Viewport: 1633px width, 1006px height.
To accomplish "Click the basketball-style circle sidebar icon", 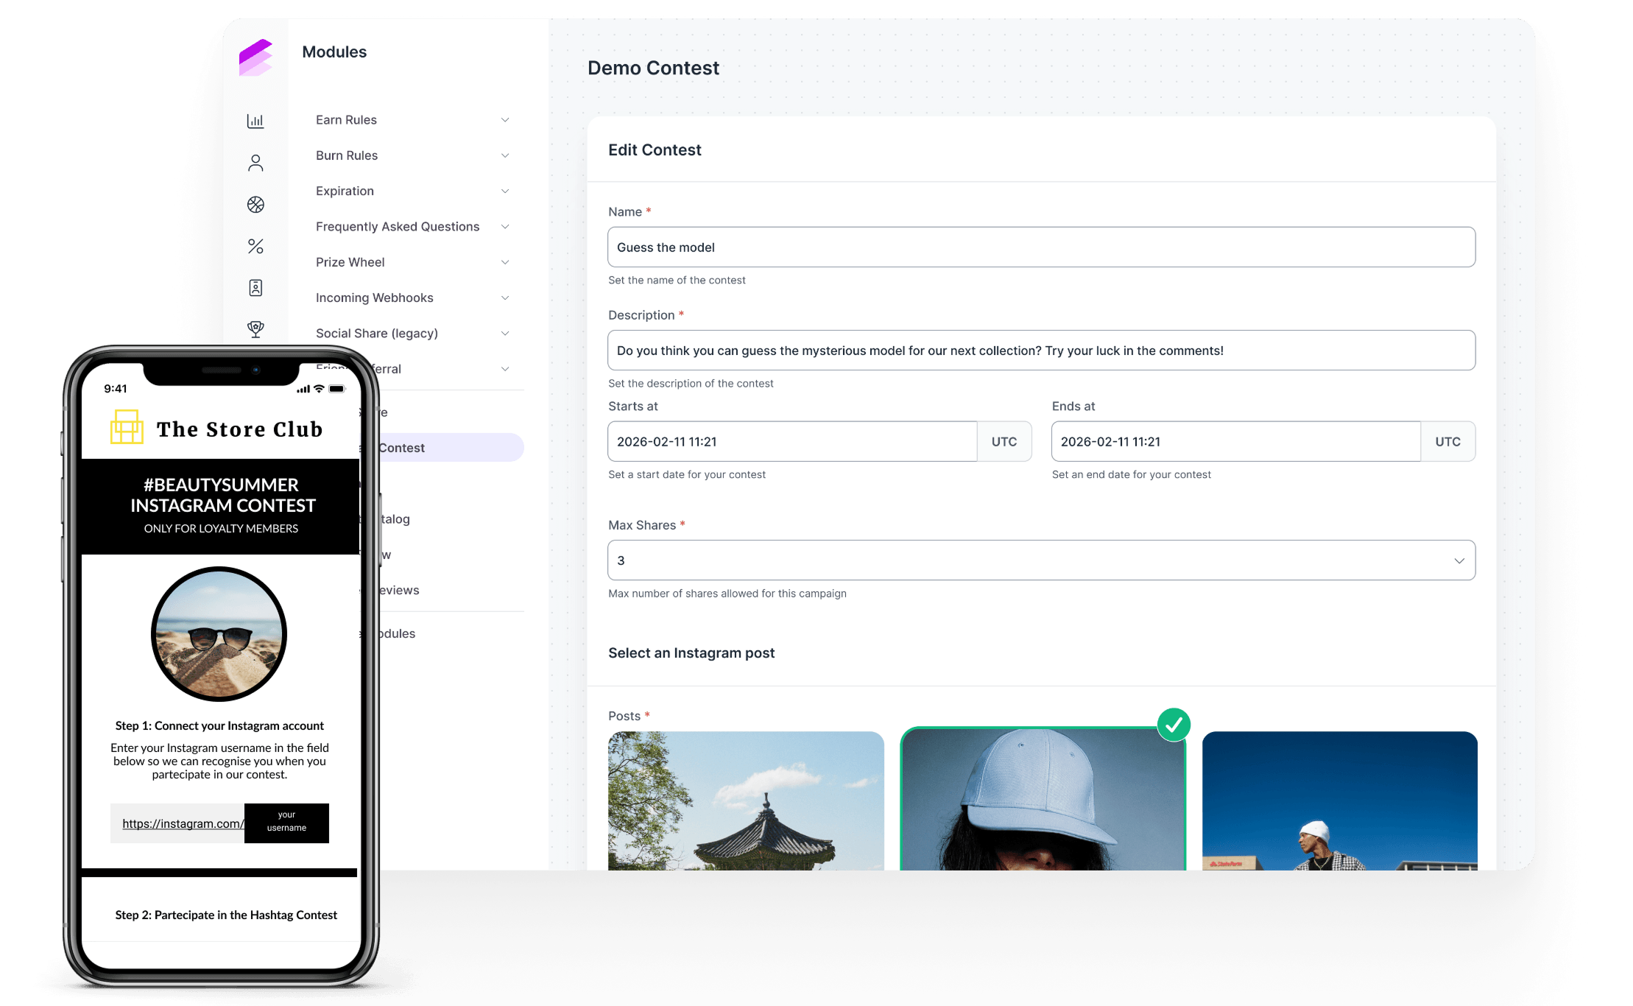I will click(x=255, y=205).
